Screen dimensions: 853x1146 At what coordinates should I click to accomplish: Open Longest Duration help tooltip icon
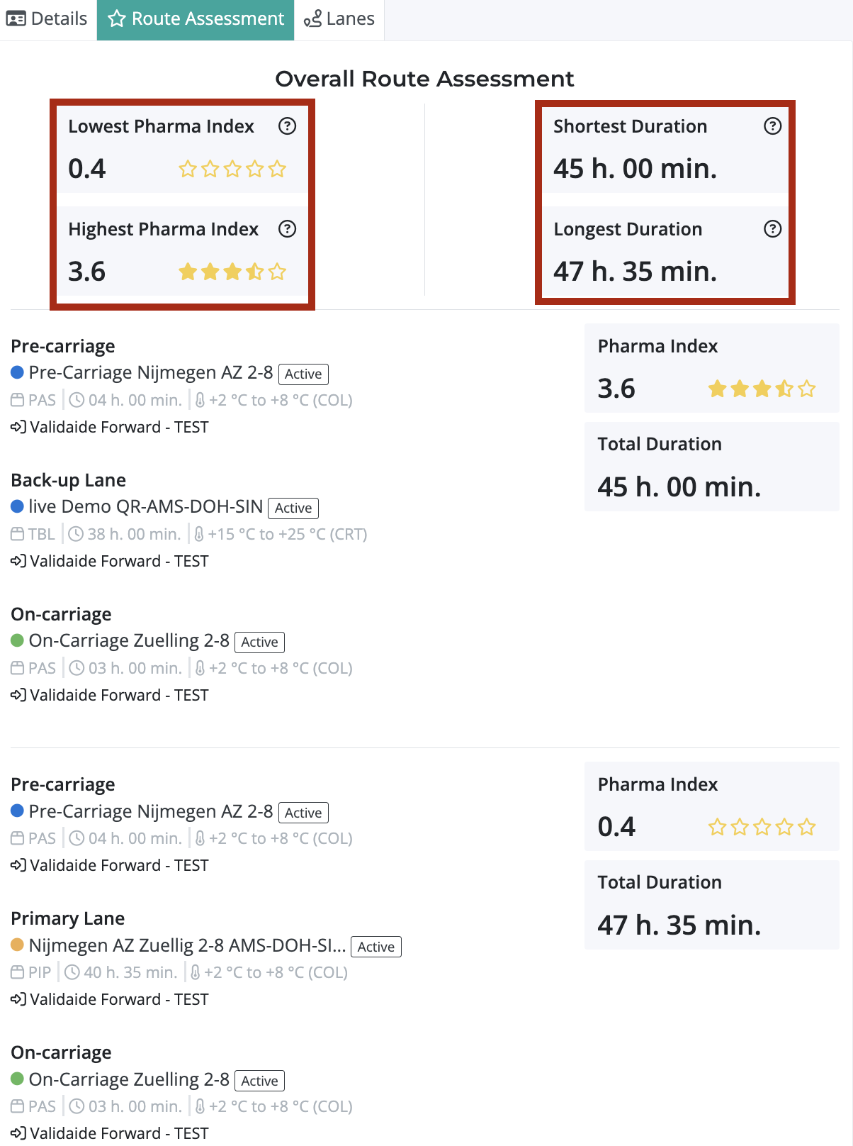pyautogui.click(x=772, y=229)
